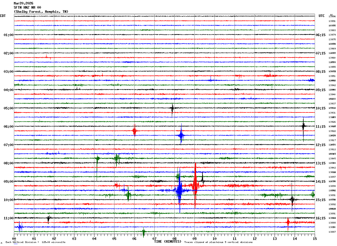Click the 06:15 UTC time label
This screenshot has height=246, width=337.
click(x=320, y=35)
